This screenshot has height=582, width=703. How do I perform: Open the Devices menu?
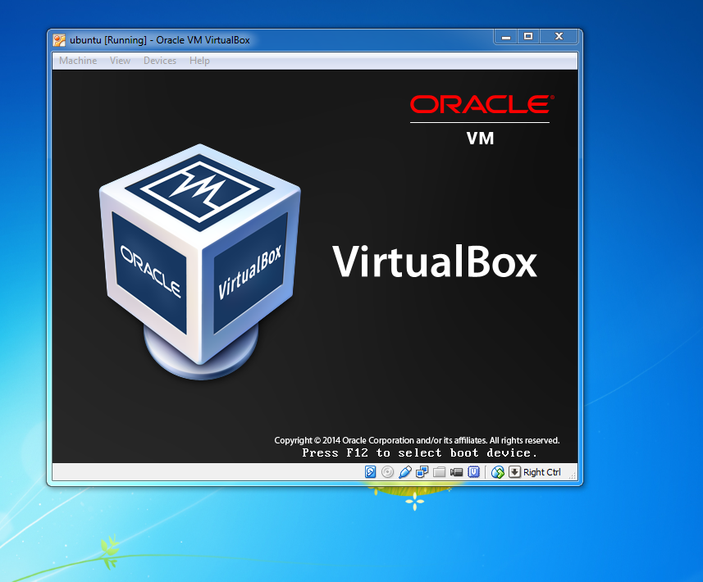[x=160, y=61]
